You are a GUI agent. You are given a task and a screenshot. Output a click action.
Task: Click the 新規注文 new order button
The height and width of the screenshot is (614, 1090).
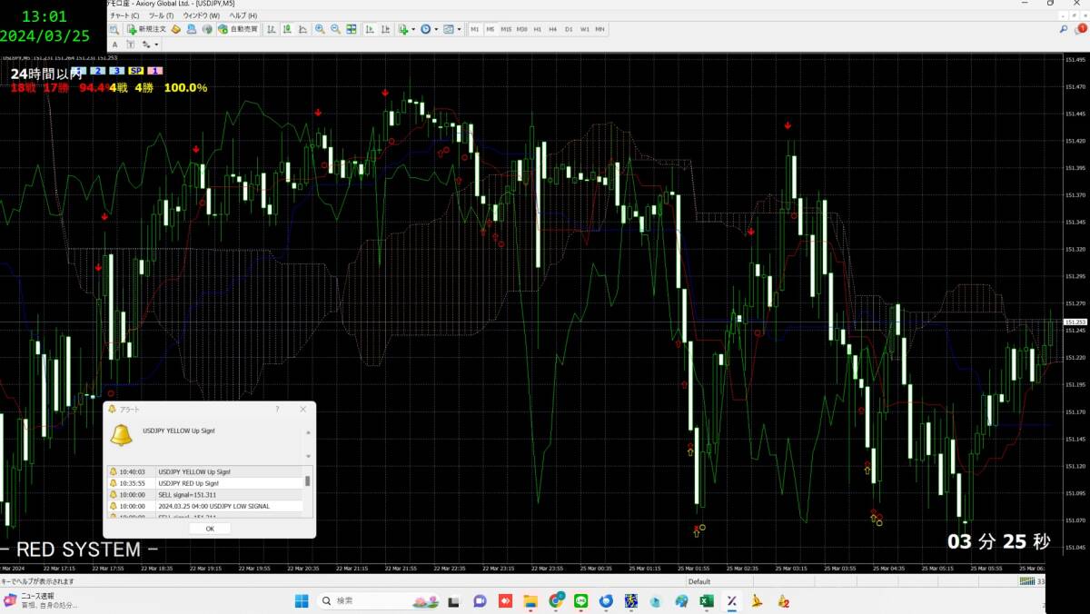146,29
